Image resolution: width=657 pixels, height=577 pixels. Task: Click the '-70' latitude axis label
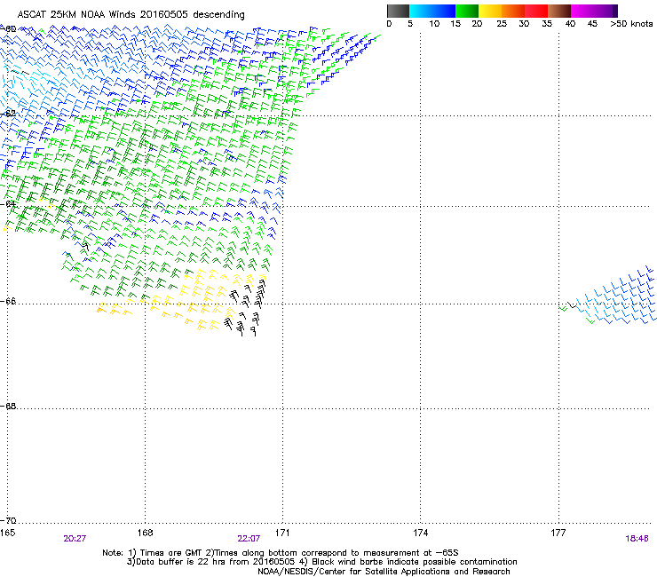8,521
